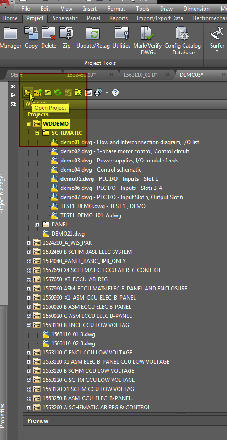
Task: Click the New Drawing toolbar icon
Action: (x=48, y=92)
